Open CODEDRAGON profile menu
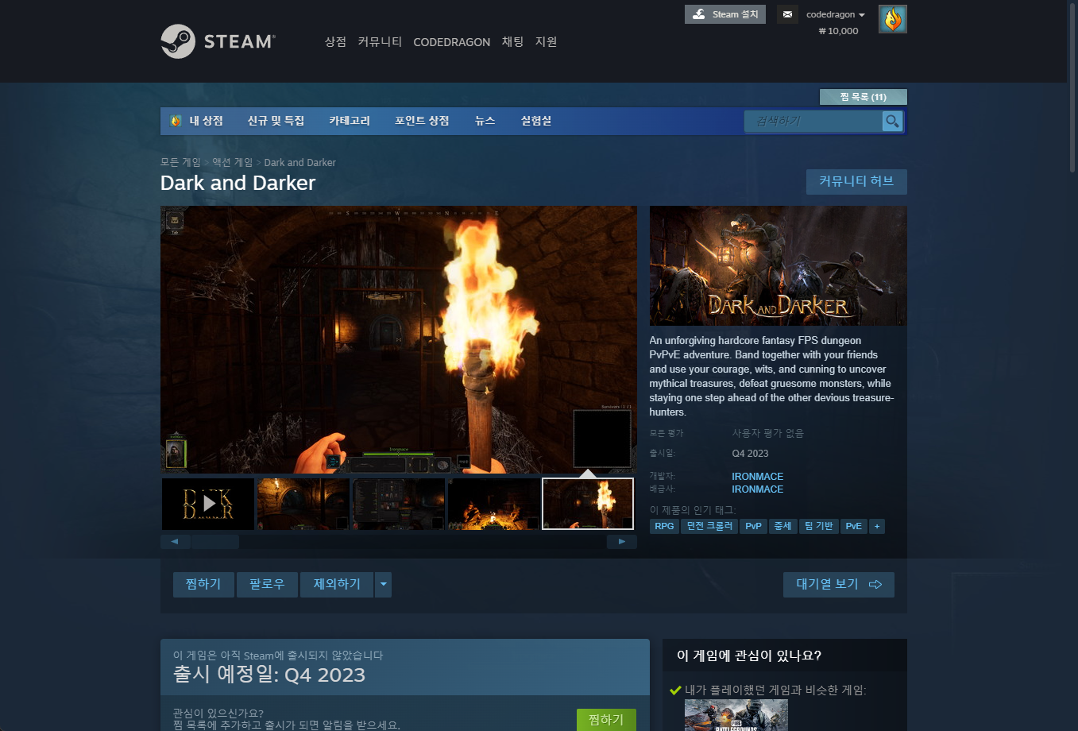 click(x=451, y=42)
